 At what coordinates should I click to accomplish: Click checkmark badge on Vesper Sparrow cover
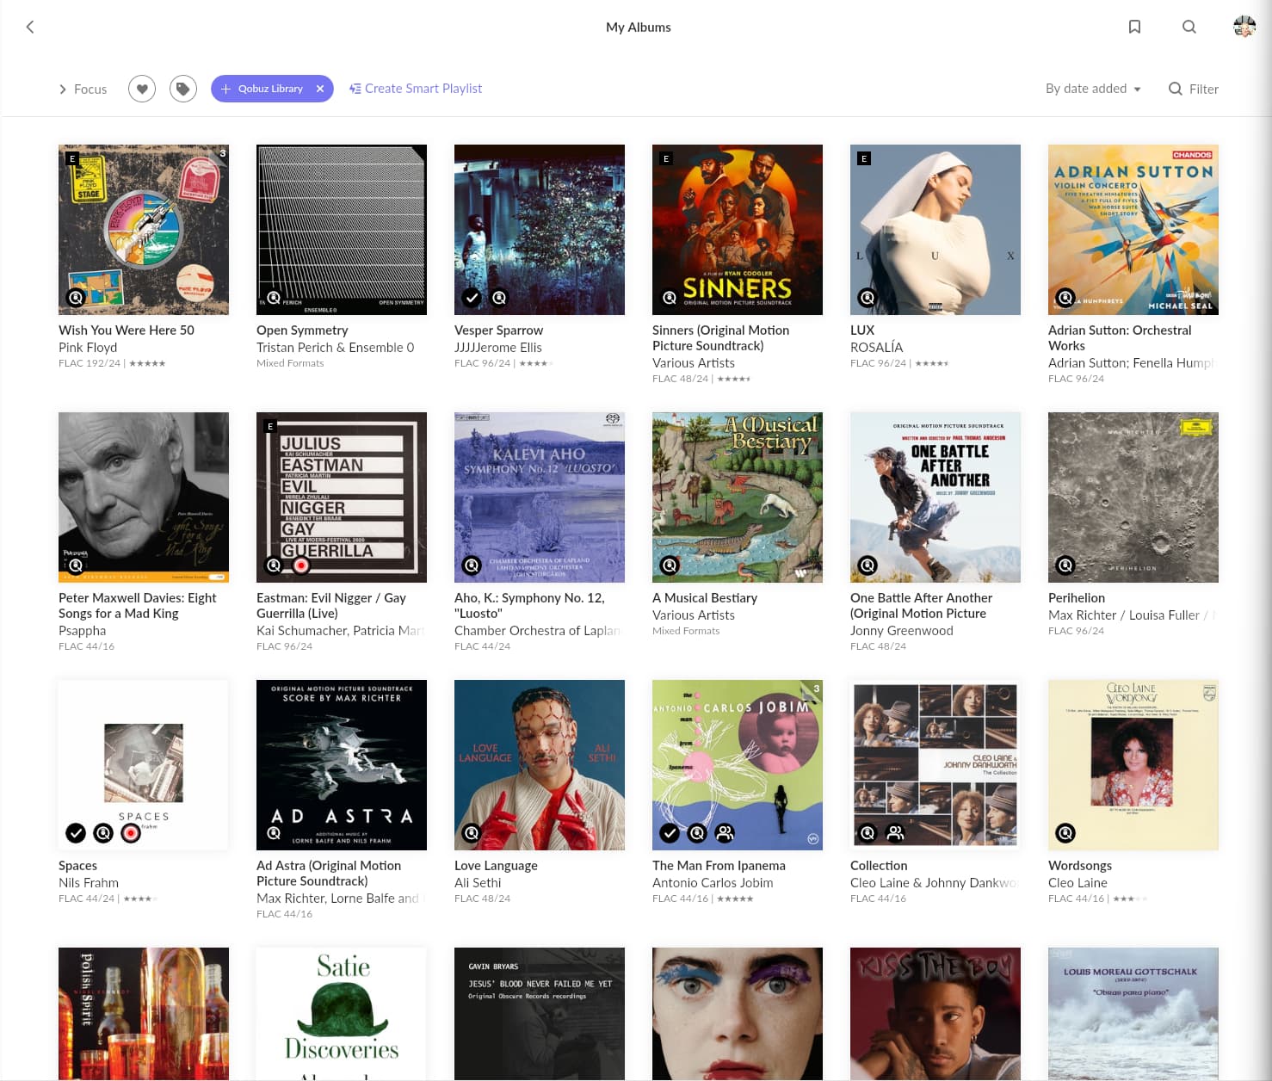pos(472,298)
